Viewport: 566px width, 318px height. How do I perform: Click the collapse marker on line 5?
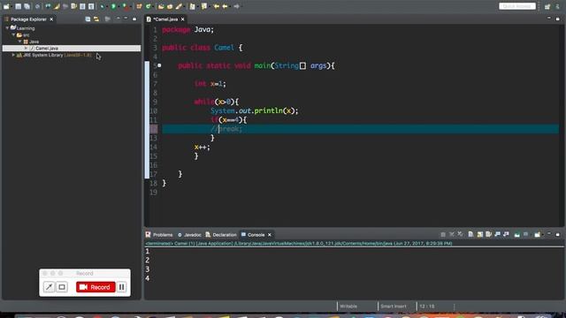[159, 65]
